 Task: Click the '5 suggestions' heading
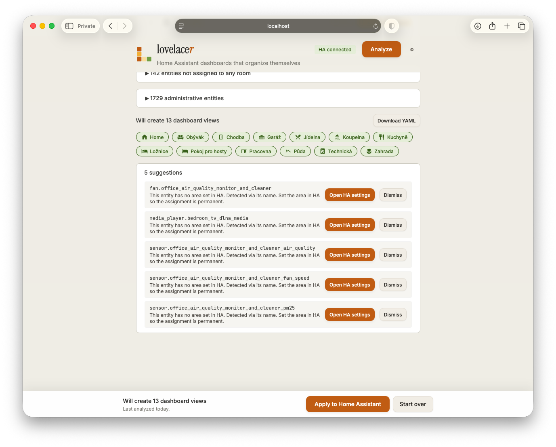click(x=163, y=173)
